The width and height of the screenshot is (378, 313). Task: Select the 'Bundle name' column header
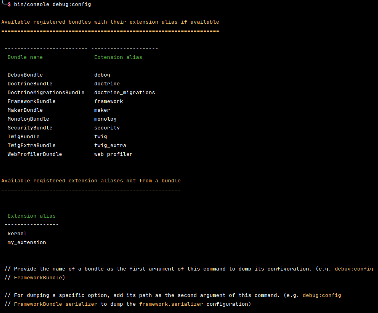tap(25, 57)
